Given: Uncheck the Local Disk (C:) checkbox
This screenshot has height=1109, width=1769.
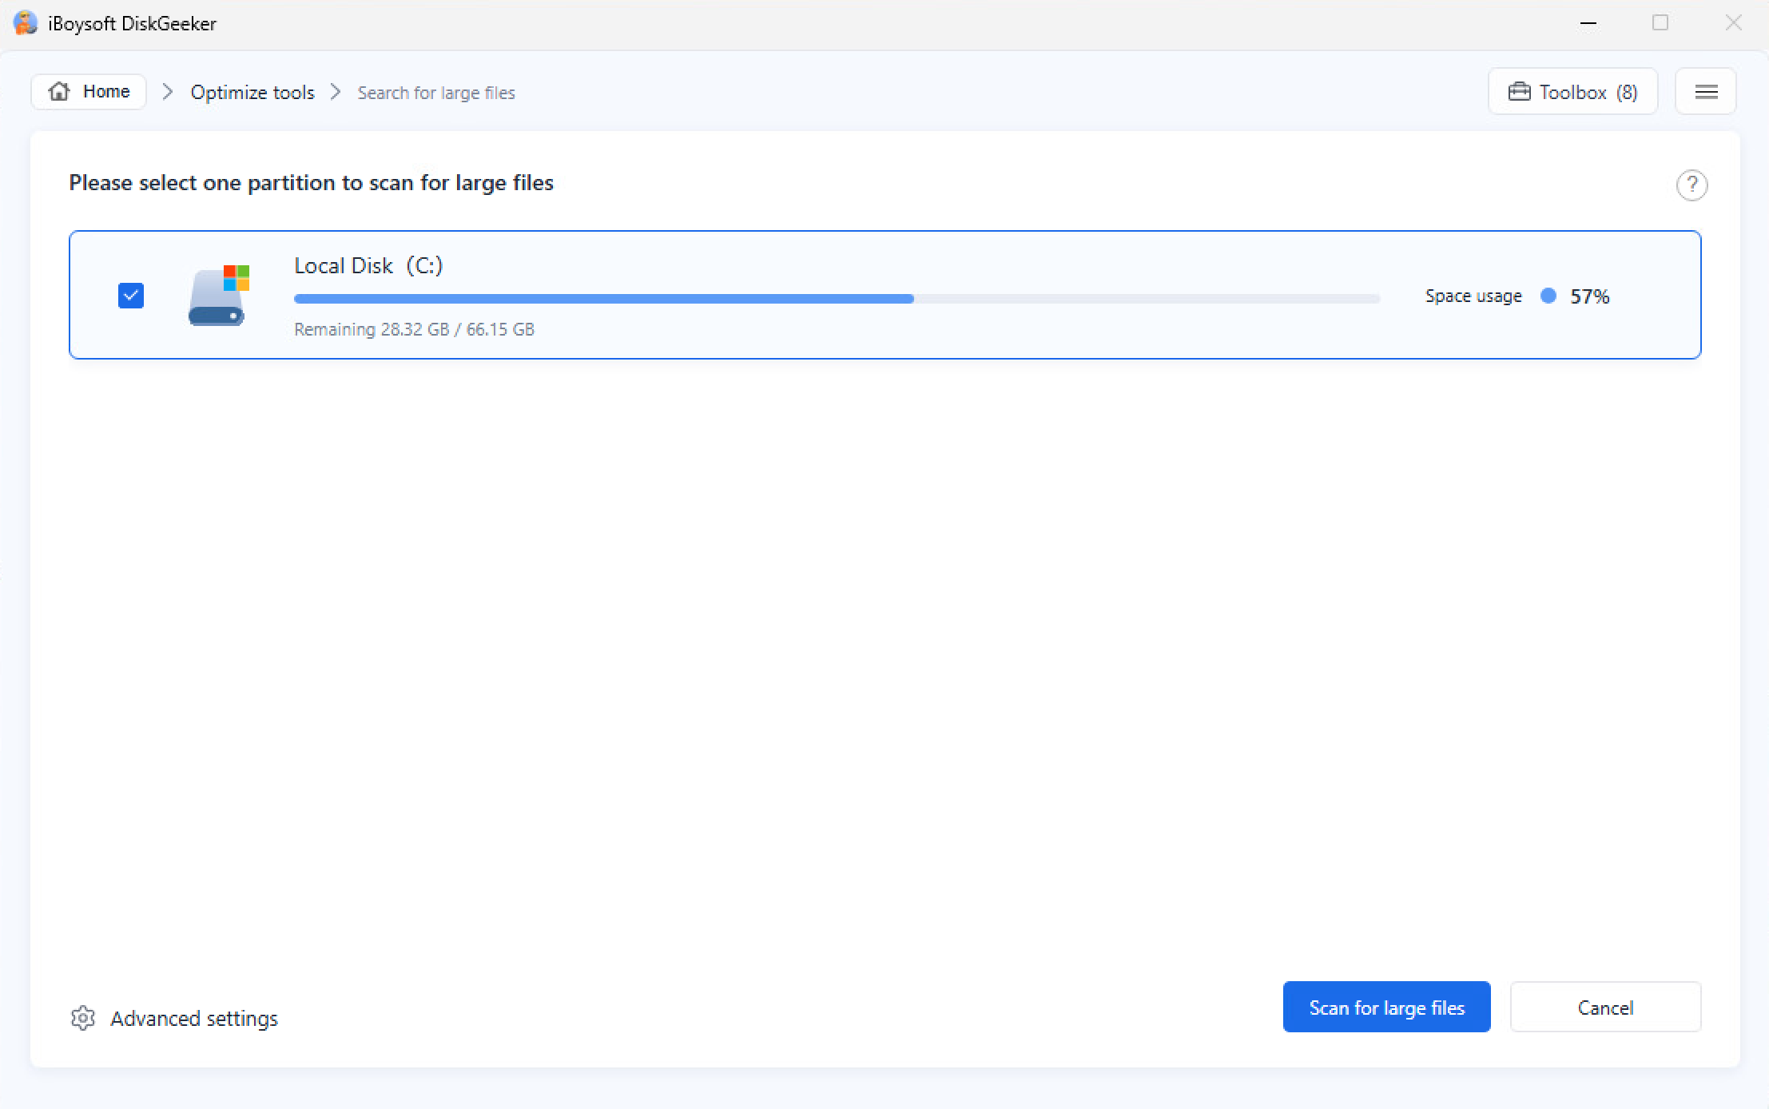Looking at the screenshot, I should [x=131, y=296].
